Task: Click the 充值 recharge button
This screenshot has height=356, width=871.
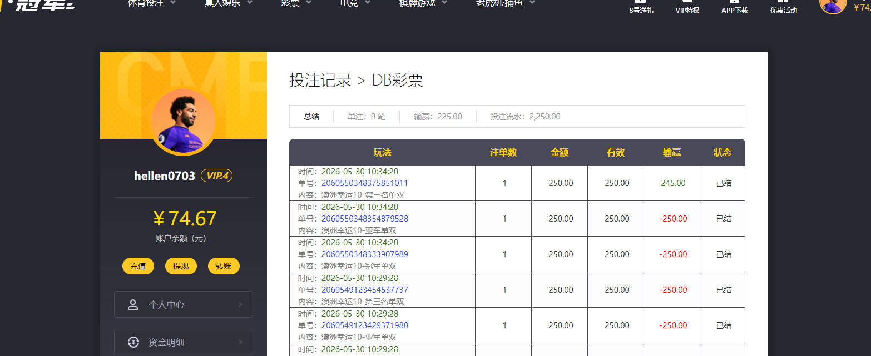Action: 138,266
